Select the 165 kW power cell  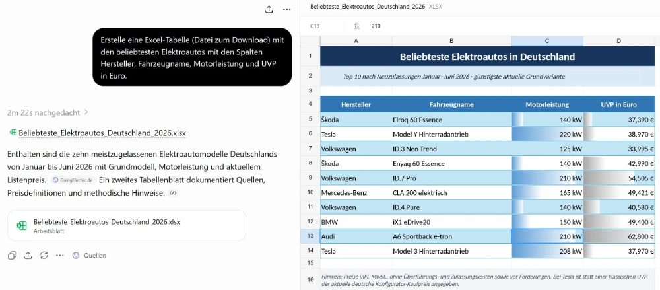point(547,193)
